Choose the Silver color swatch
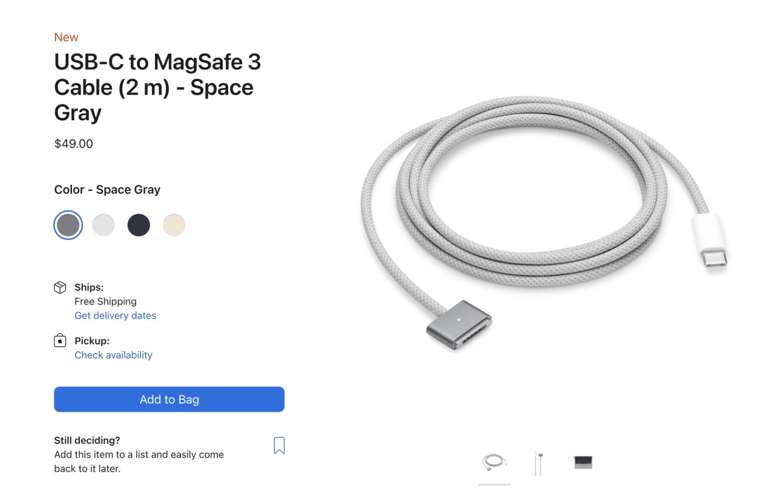This screenshot has height=496, width=781. click(x=103, y=225)
